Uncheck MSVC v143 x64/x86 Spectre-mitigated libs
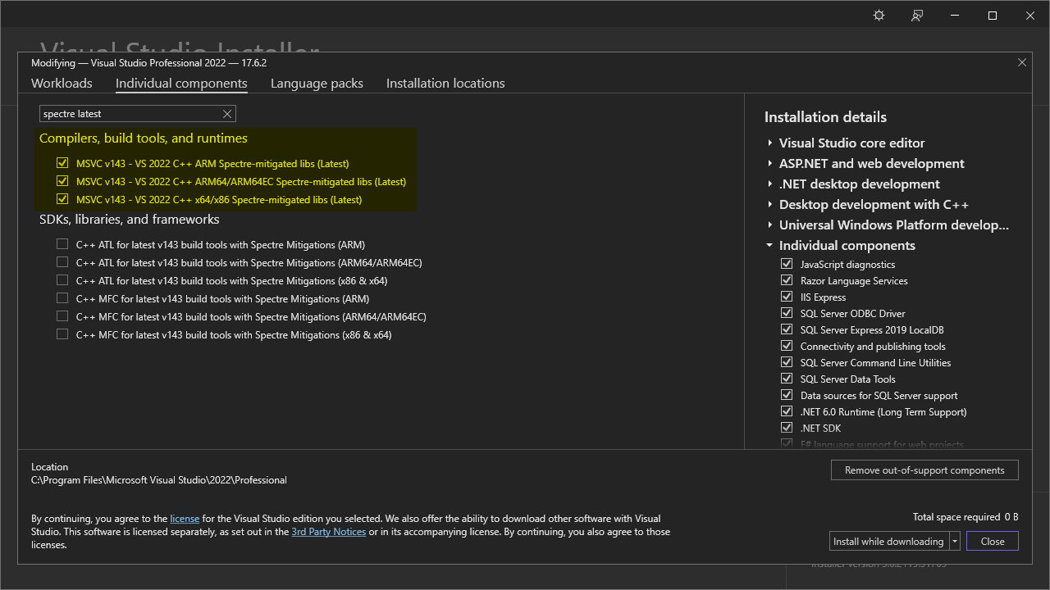 click(62, 199)
